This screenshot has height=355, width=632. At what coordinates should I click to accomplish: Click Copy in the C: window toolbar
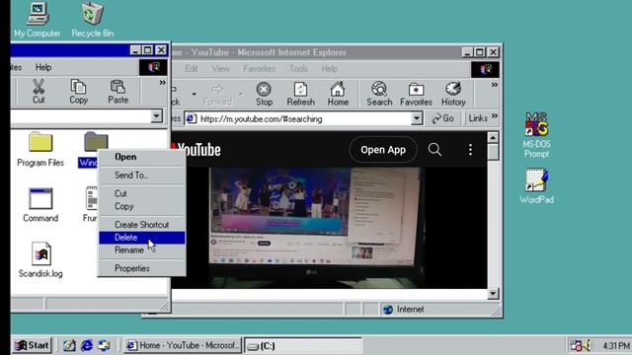click(78, 92)
